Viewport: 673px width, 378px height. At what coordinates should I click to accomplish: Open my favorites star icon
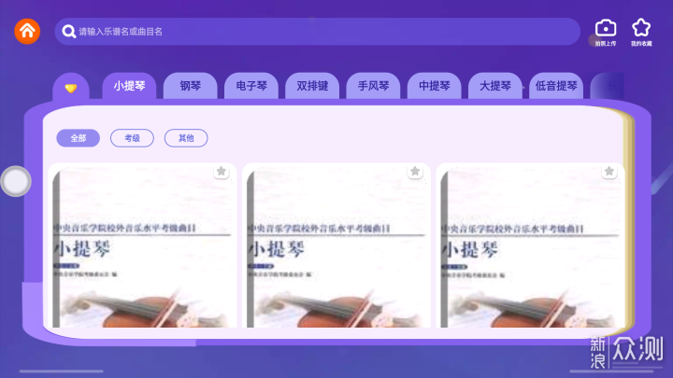[x=641, y=32]
